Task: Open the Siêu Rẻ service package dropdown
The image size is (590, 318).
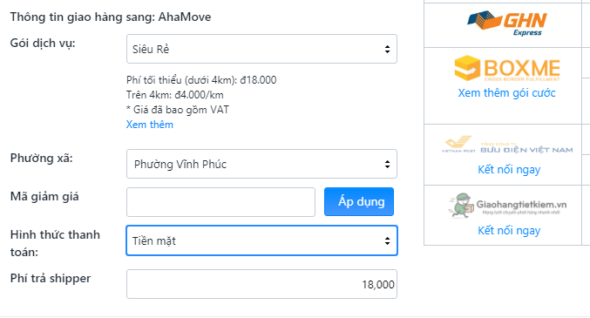Action: click(261, 49)
